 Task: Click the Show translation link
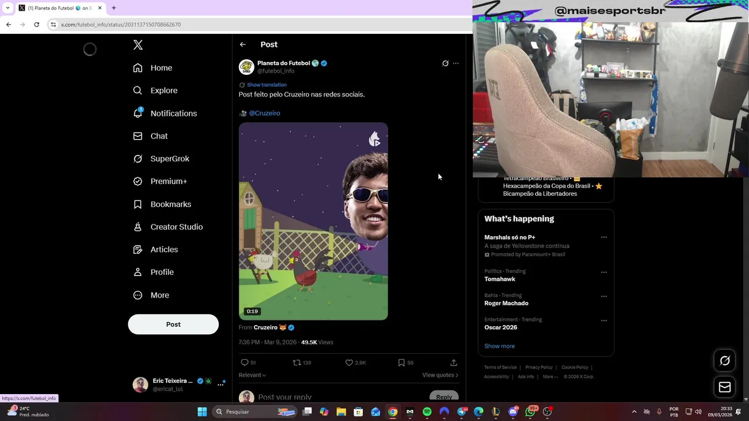(x=267, y=85)
